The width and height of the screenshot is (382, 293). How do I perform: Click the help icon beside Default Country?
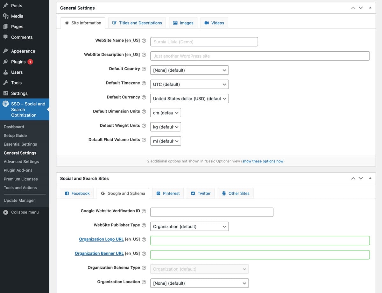coord(144,69)
